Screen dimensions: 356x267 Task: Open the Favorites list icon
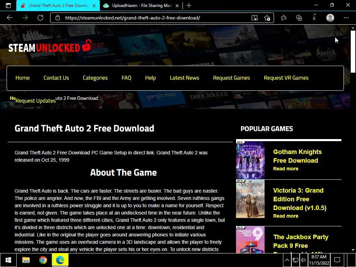tap(284, 18)
